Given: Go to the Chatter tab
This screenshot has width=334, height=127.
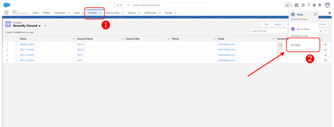Looking at the screenshot, I should pyautogui.click(x=46, y=13).
